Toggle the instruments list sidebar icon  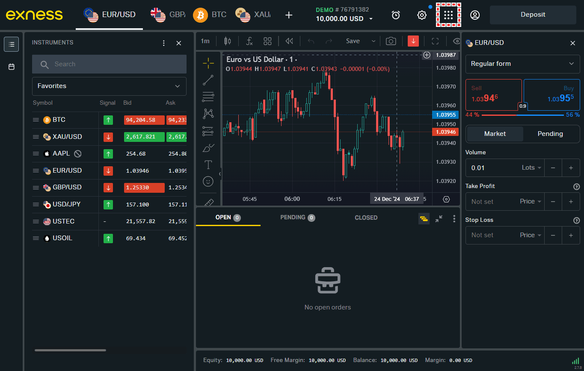12,44
